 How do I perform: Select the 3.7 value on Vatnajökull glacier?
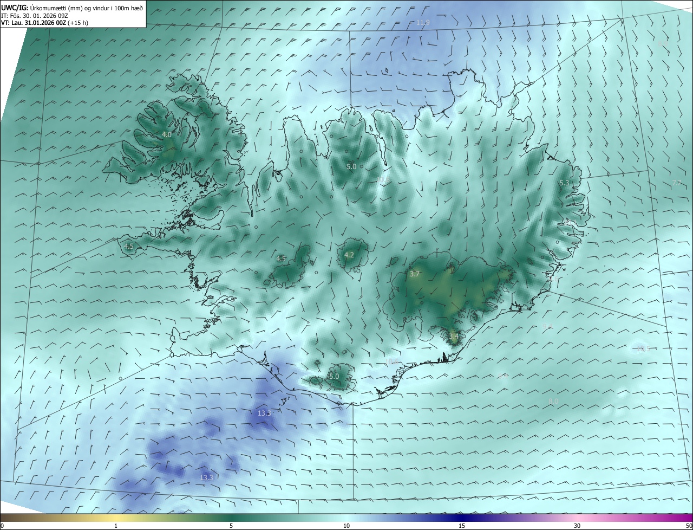415,274
